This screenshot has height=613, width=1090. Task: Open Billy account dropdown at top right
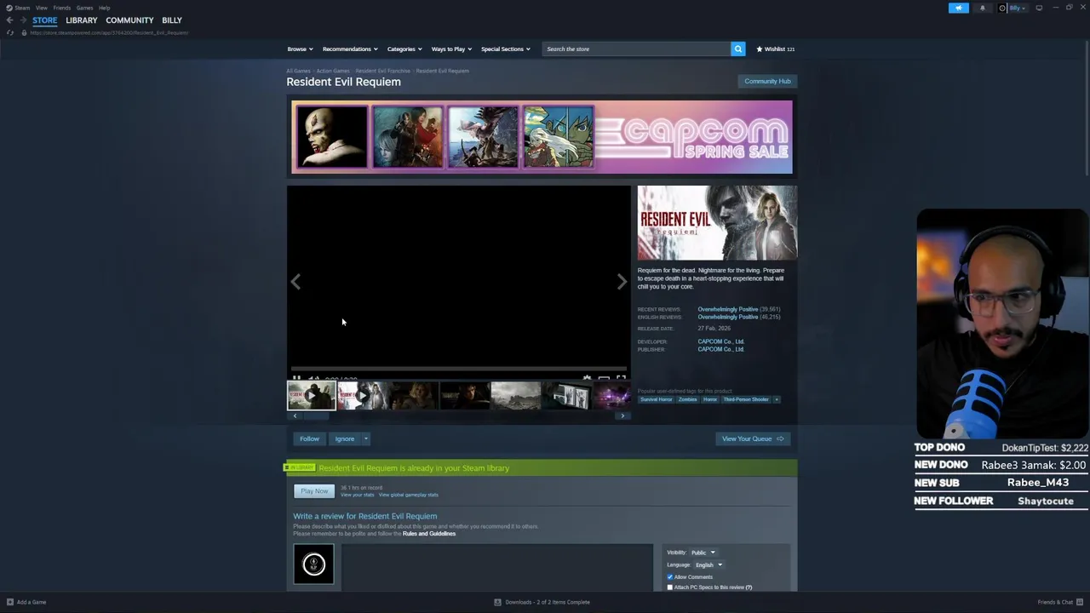pos(1018,8)
